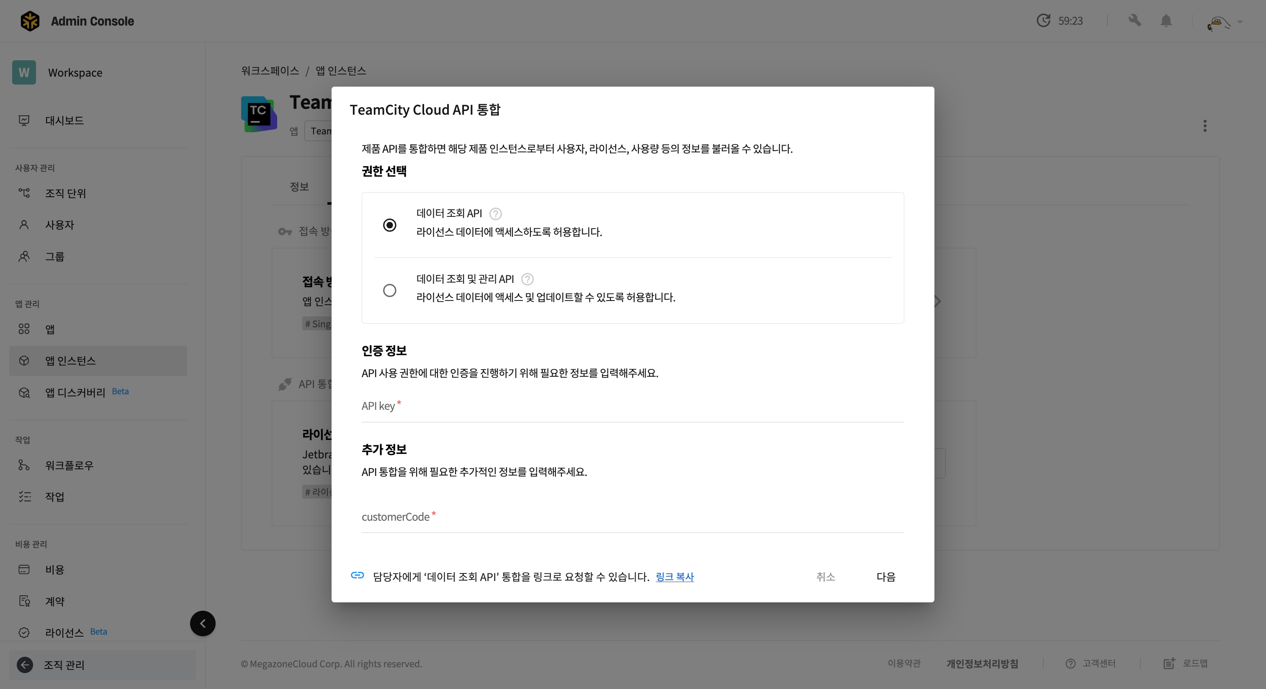The height and width of the screenshot is (689, 1266).
Task: Switch to the 정보 tab
Action: (x=299, y=186)
